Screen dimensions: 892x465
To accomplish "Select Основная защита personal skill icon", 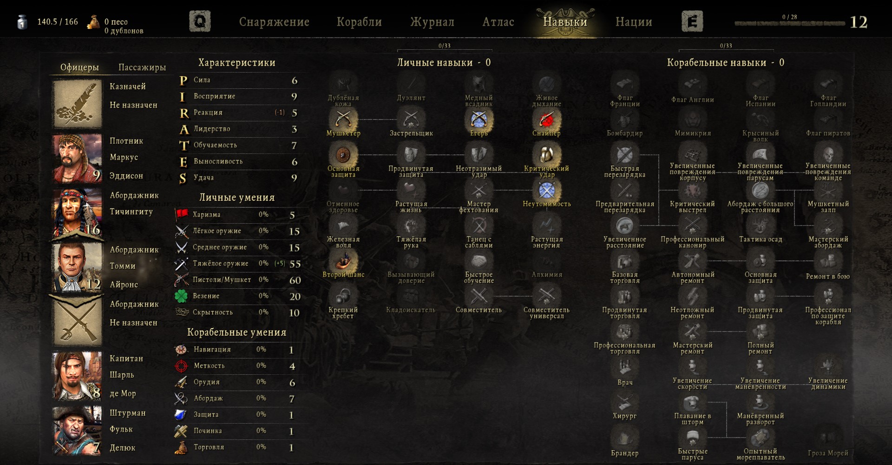I will pos(343,154).
